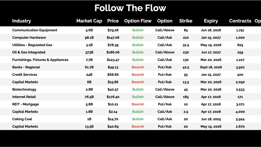Select the Communication Equipment row label
This screenshot has height=147, width=261.
pyautogui.click(x=35, y=30)
